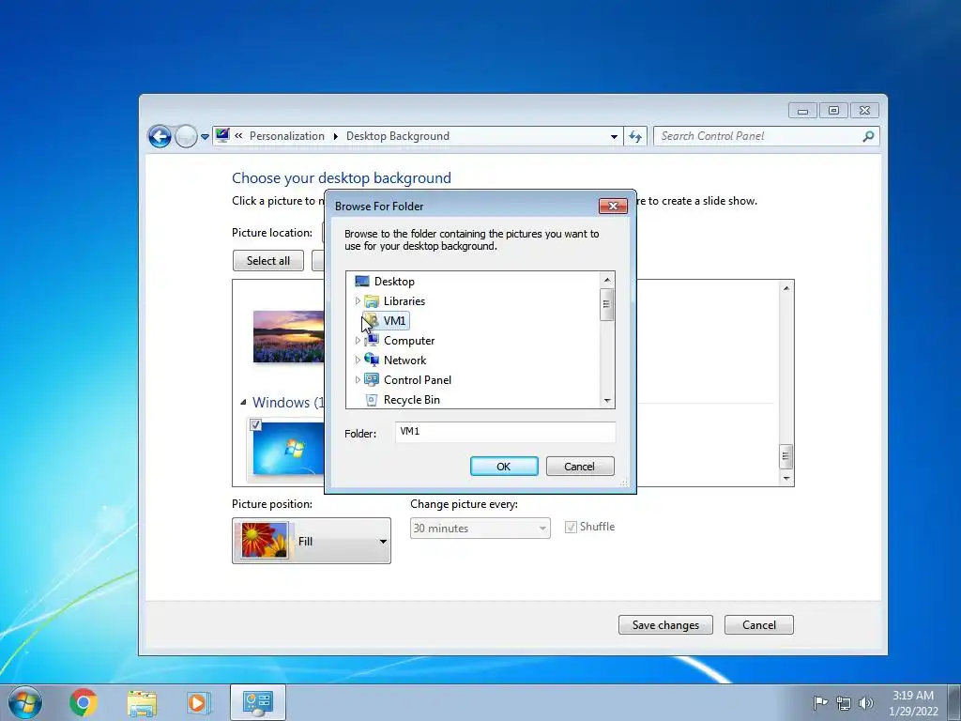The image size is (961, 721).
Task: Open Action Center flag icon in tray
Action: (819, 702)
